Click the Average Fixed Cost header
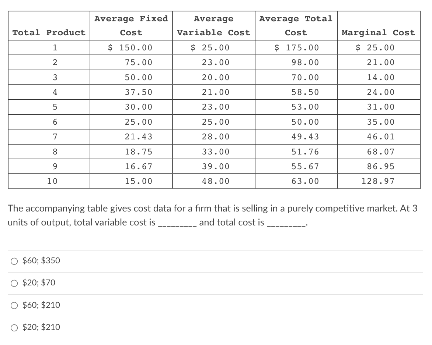 pyautogui.click(x=131, y=25)
